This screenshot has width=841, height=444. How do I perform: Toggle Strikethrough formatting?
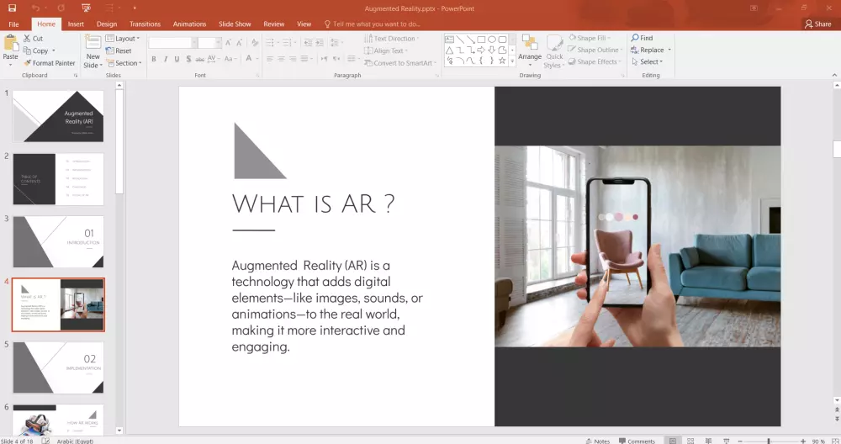click(199, 59)
